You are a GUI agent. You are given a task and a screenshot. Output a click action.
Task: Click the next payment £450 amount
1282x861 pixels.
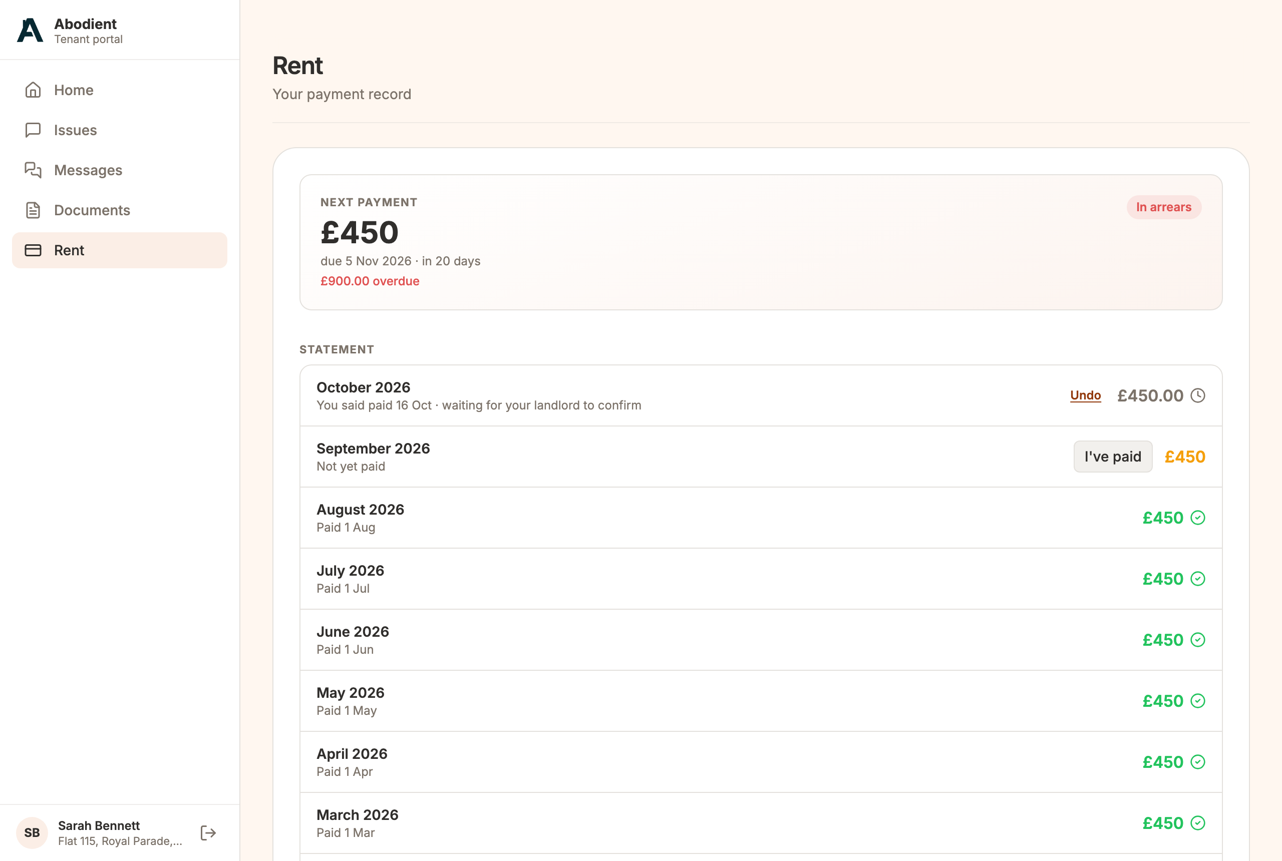pyautogui.click(x=360, y=232)
